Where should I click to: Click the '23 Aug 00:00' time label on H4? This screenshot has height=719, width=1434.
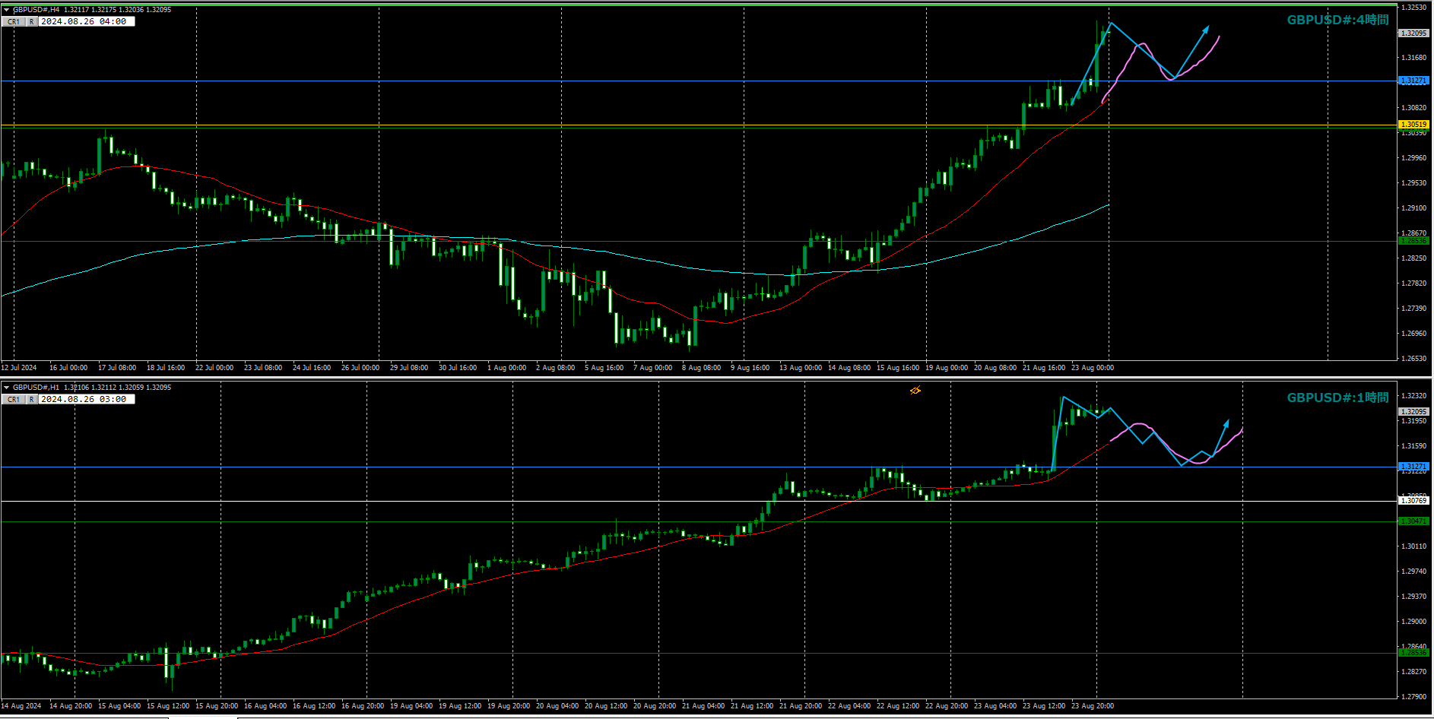[x=1093, y=368]
